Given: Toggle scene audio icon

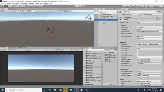Looking at the screenshot, I should [x=21, y=11].
